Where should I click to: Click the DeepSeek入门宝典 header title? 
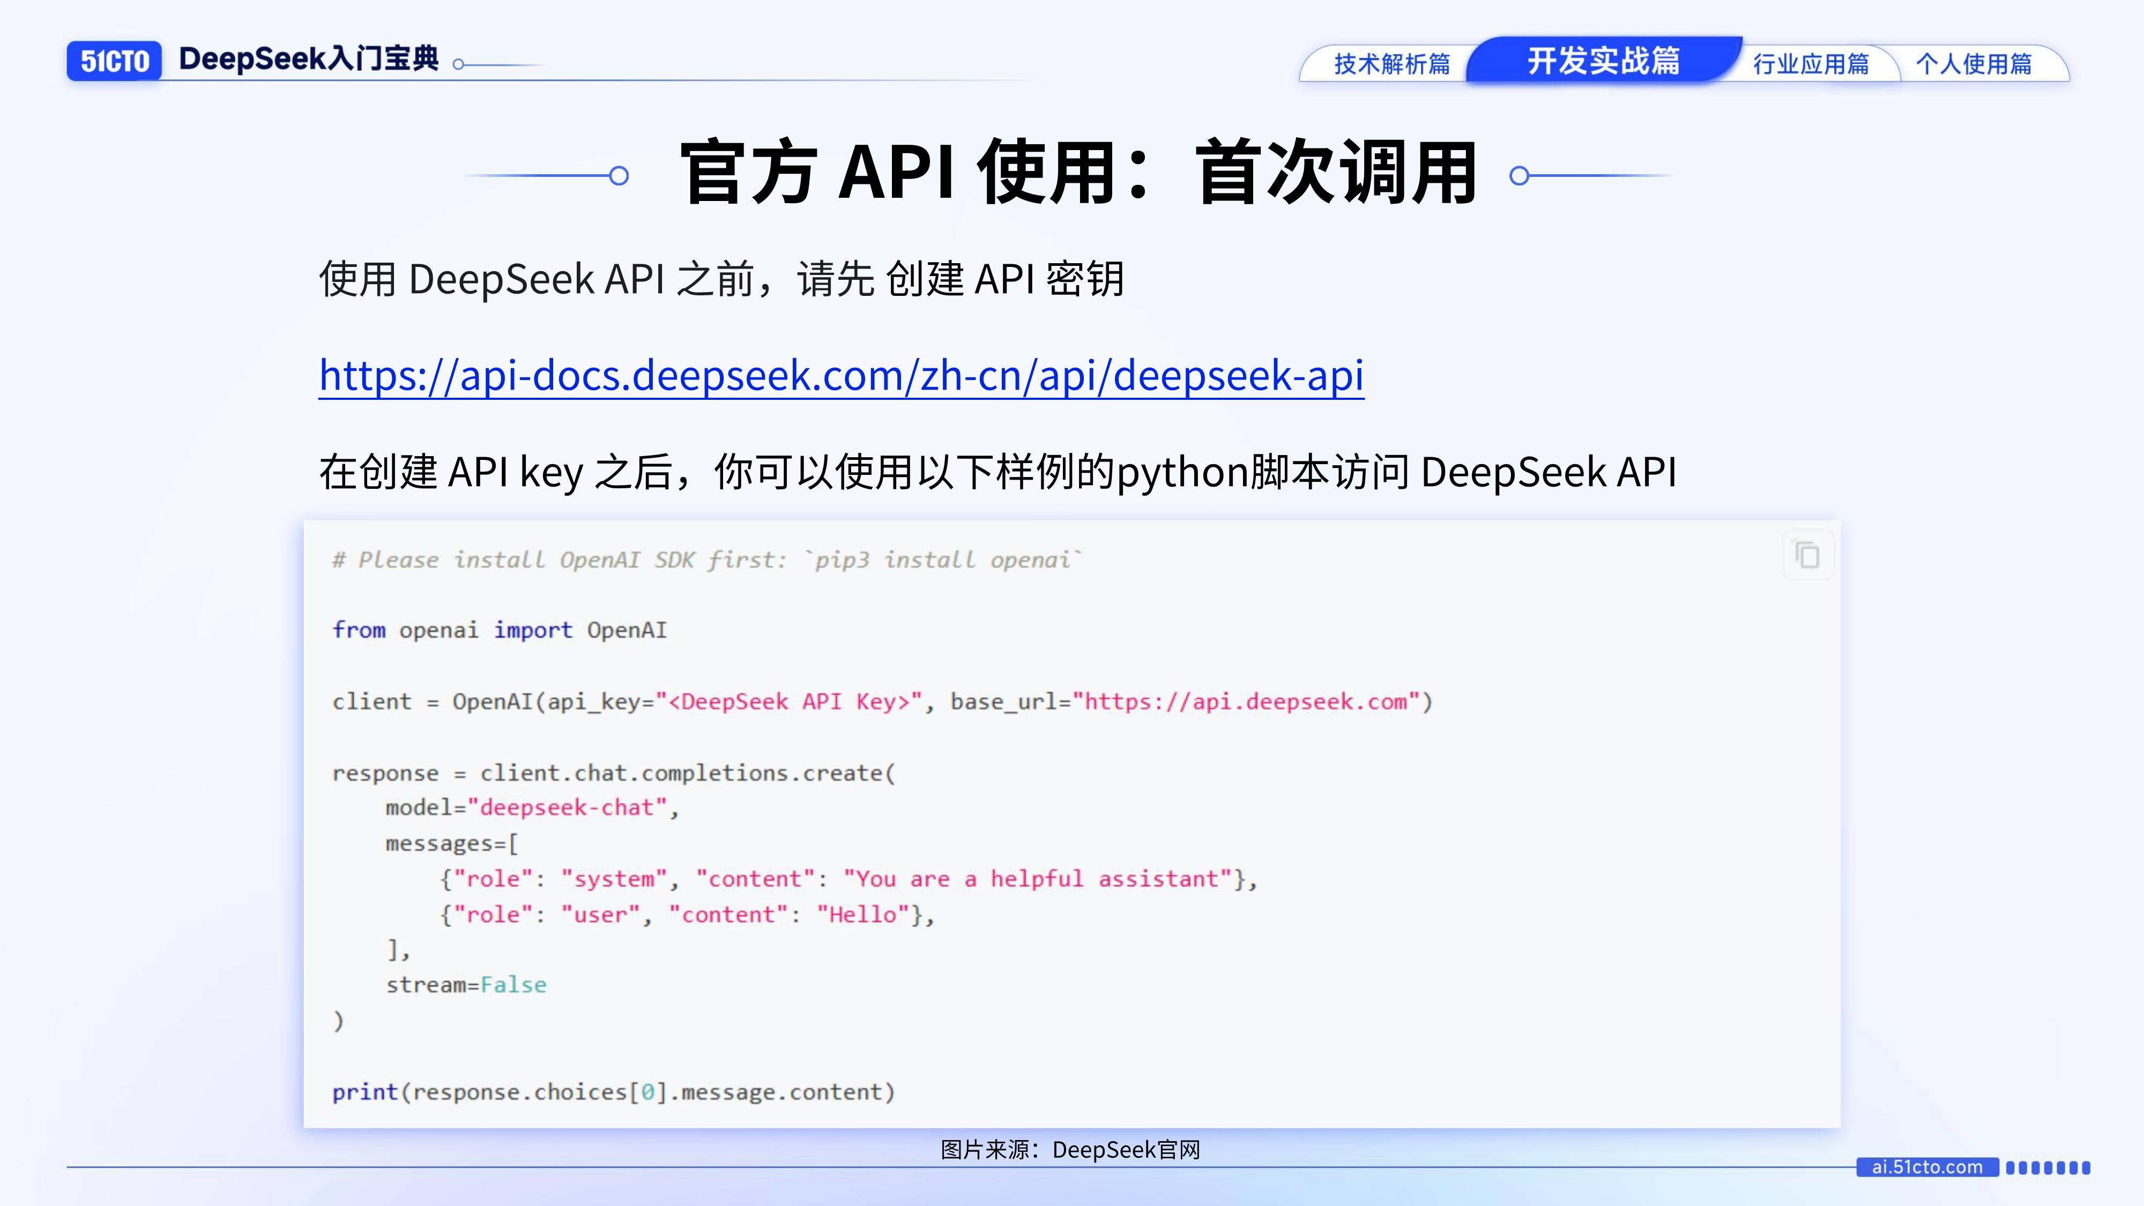309,59
